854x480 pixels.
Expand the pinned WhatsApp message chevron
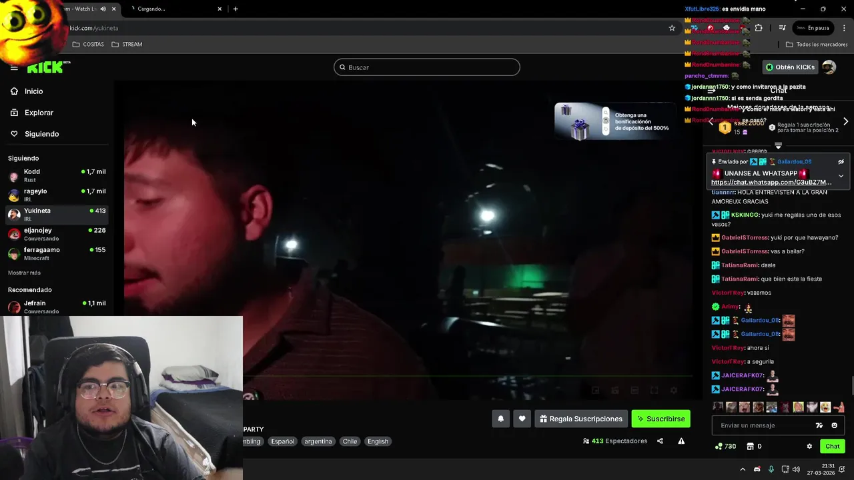841,176
